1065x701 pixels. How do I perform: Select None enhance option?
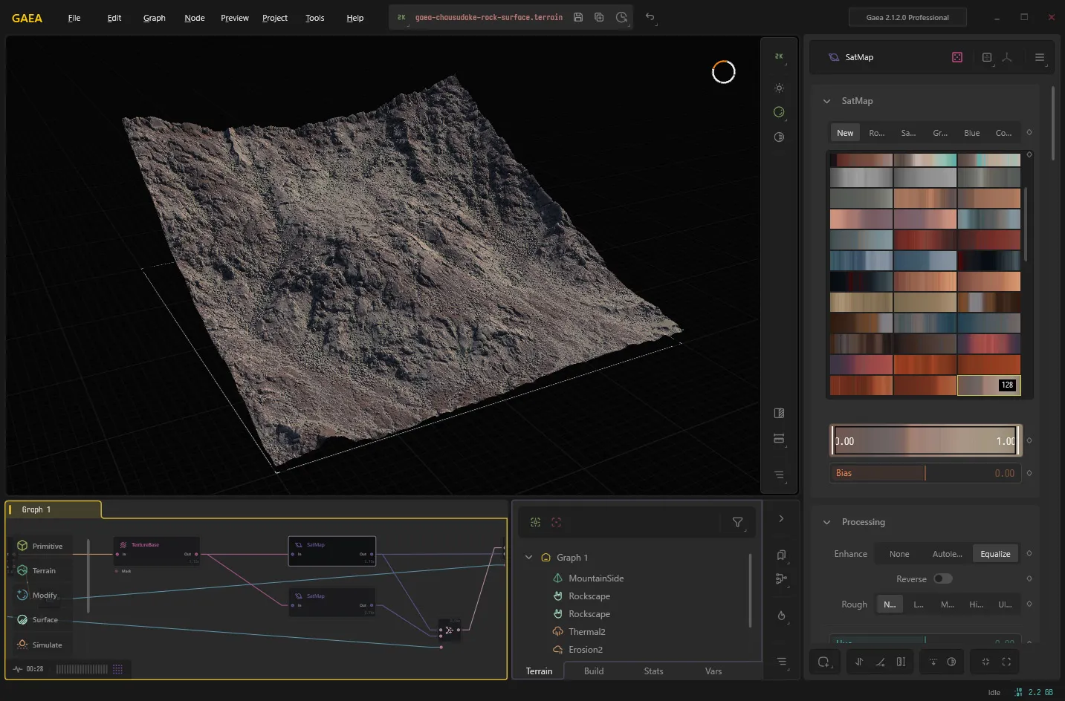pyautogui.click(x=899, y=554)
